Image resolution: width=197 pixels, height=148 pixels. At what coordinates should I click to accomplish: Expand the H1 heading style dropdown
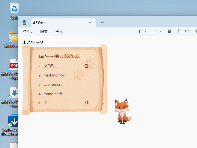pyautogui.click(x=142, y=31)
